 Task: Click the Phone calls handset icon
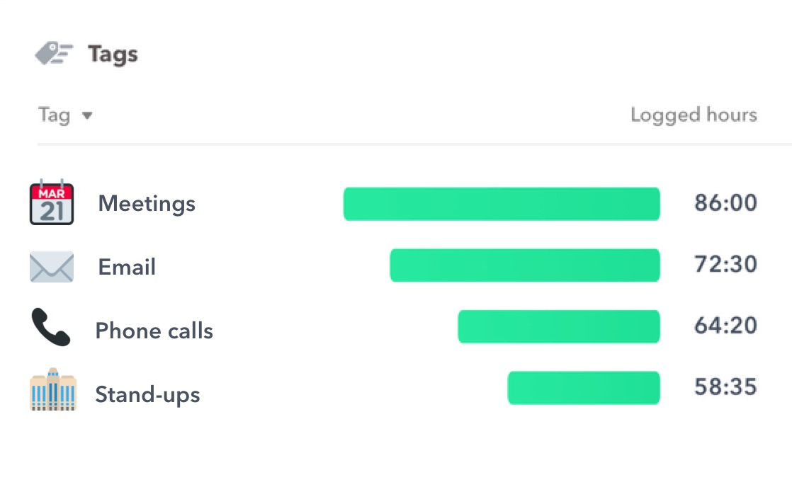coord(51,327)
